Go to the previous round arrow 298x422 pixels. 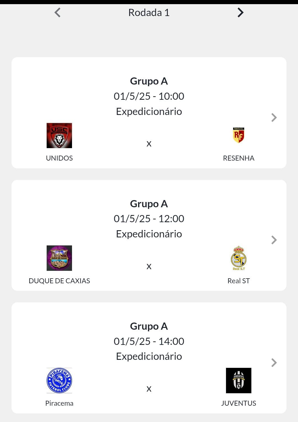pyautogui.click(x=57, y=12)
